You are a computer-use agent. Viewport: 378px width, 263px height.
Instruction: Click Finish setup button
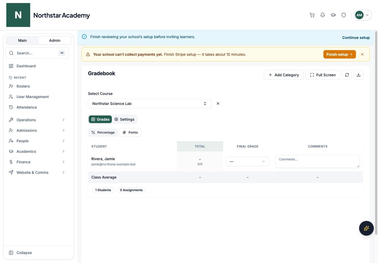tap(339, 54)
